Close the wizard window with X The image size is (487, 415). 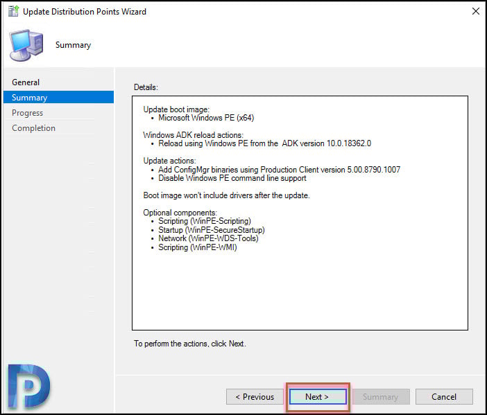point(475,12)
